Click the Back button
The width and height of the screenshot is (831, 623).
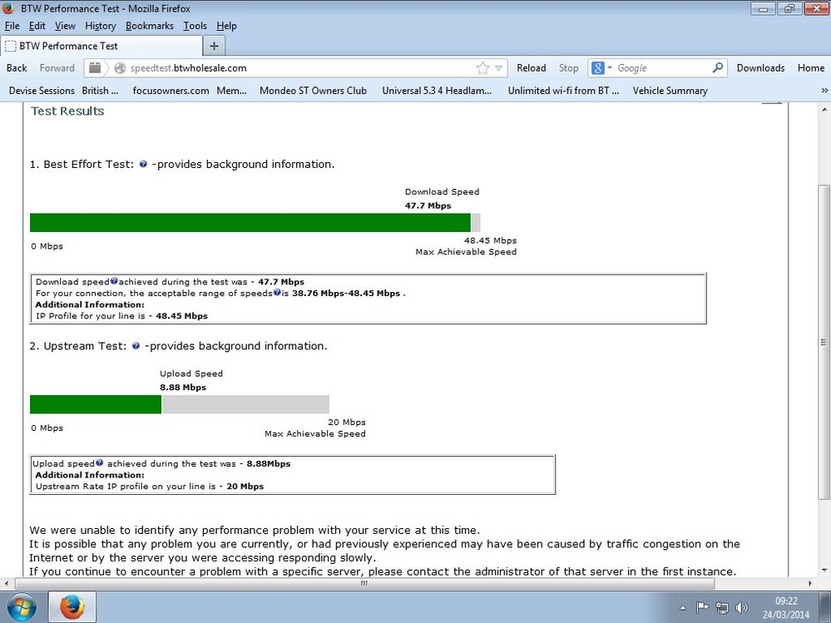click(x=17, y=68)
